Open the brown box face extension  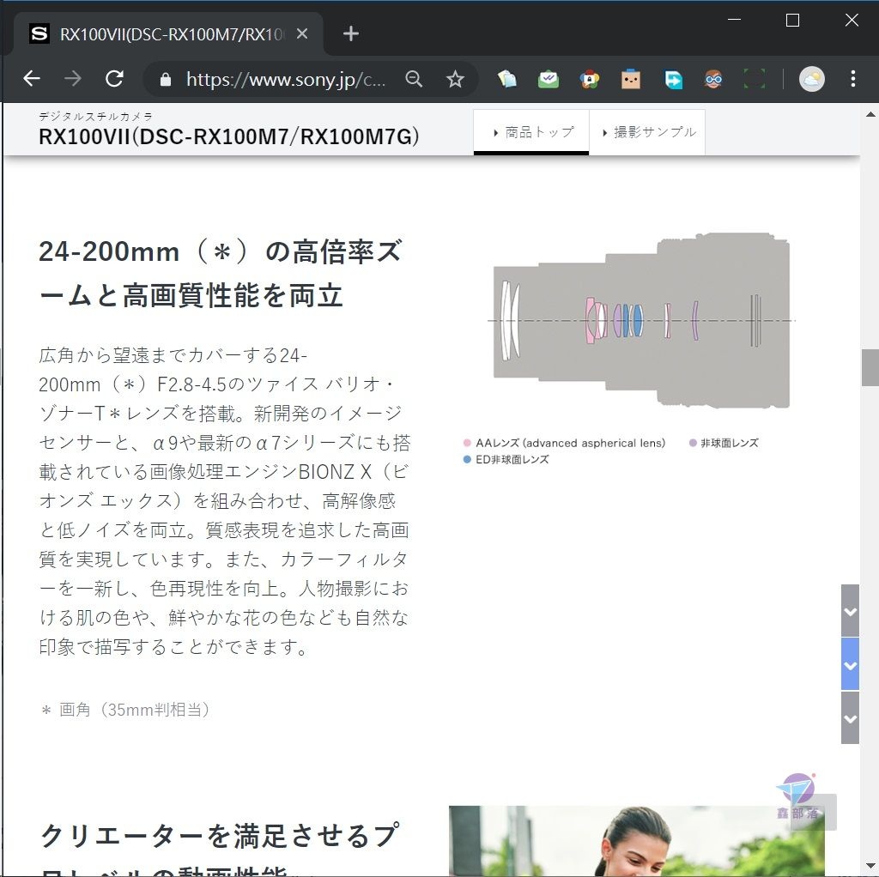point(631,79)
